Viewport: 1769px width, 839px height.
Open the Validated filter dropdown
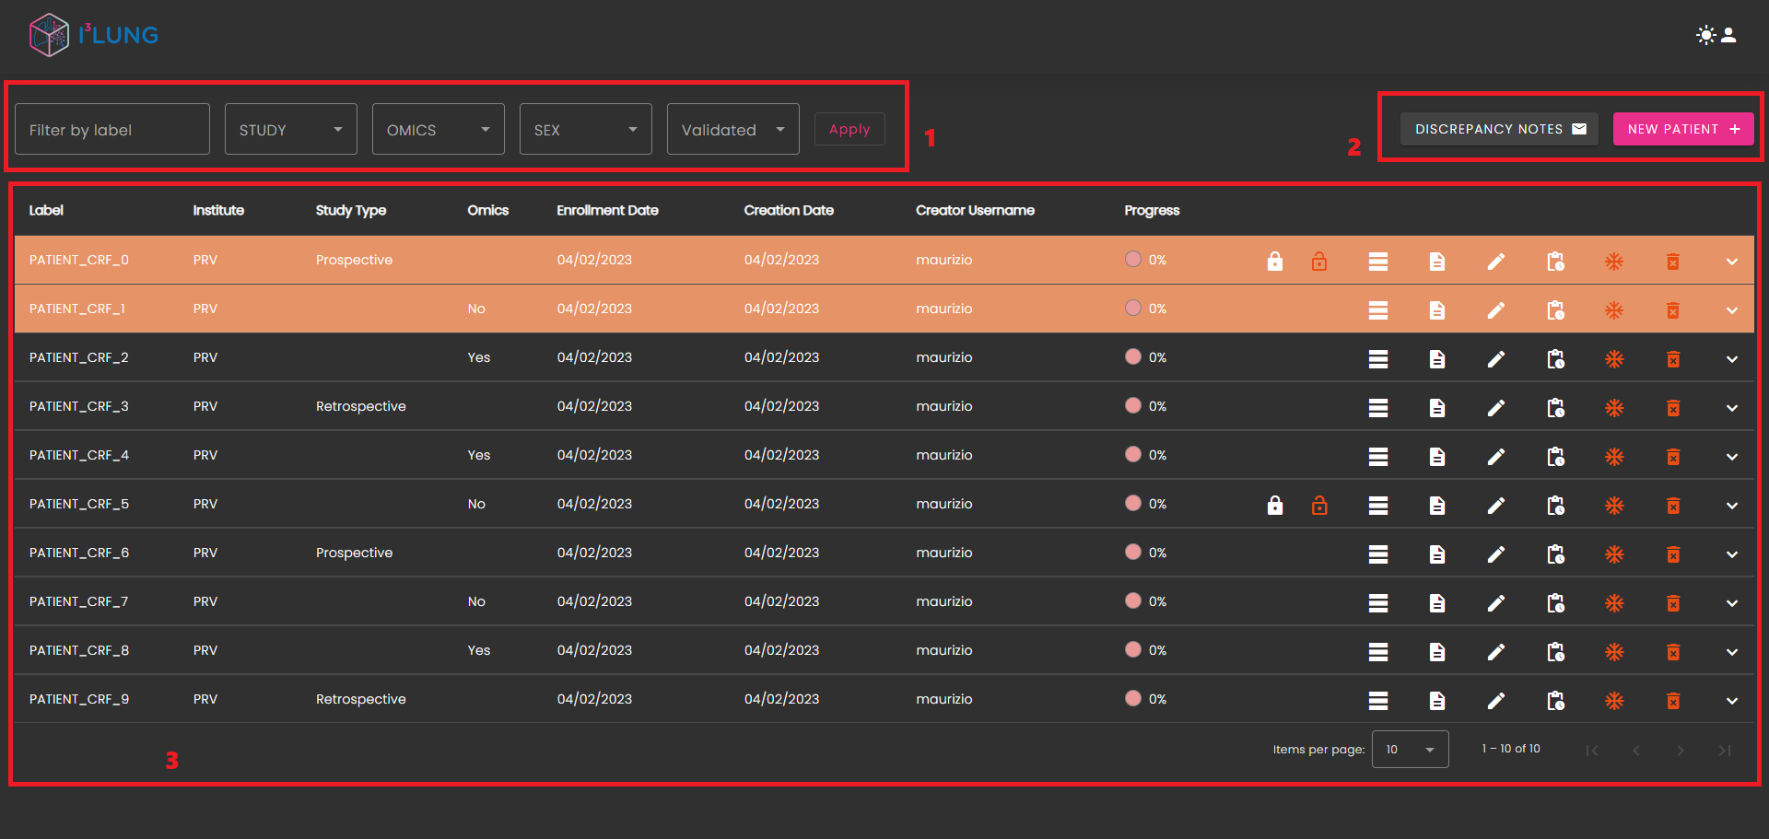click(x=732, y=130)
